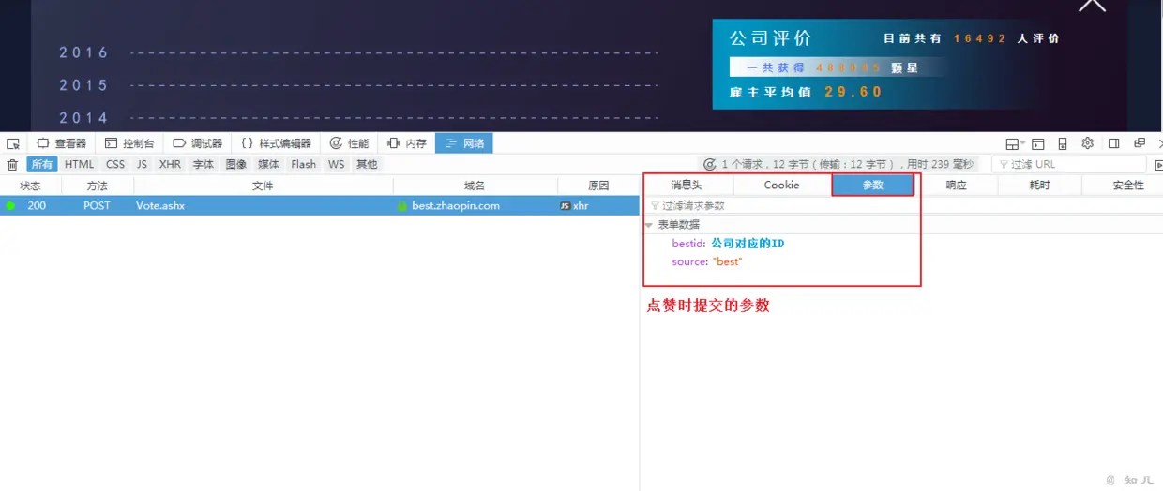Image resolution: width=1163 pixels, height=491 pixels.
Task: Filter requests by 字体 (Fonts)
Action: coord(204,164)
